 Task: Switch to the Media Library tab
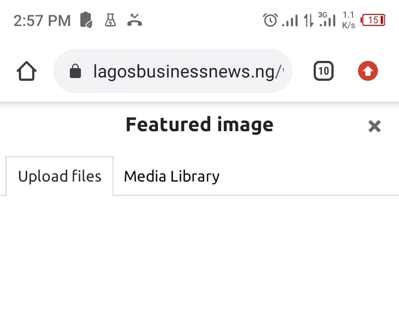pyautogui.click(x=172, y=177)
